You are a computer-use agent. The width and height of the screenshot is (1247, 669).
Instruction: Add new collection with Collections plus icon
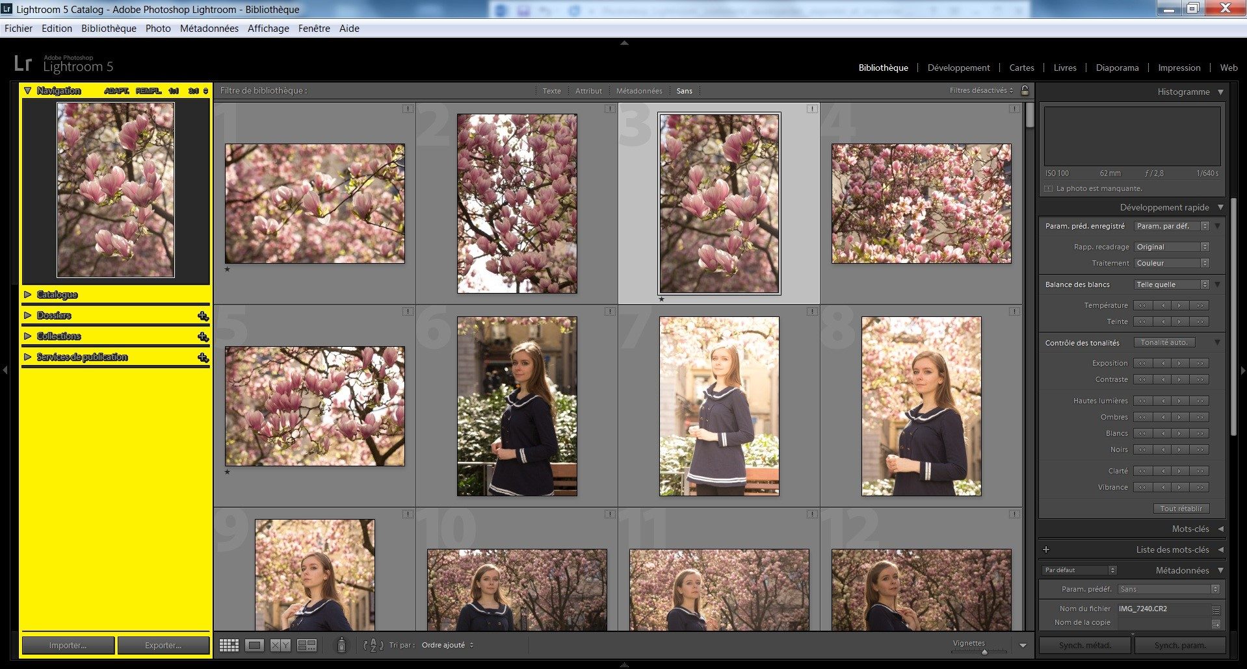203,336
